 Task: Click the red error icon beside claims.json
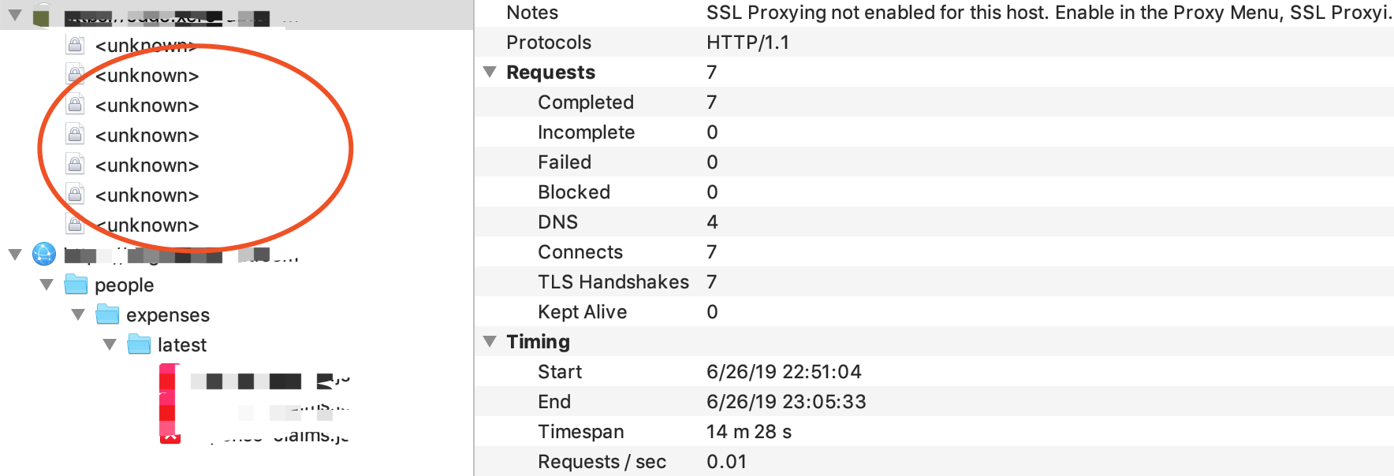(x=170, y=434)
